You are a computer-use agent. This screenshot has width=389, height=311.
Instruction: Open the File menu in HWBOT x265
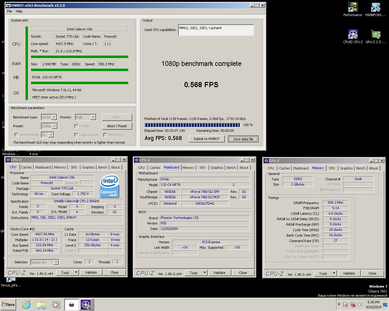coord(9,11)
